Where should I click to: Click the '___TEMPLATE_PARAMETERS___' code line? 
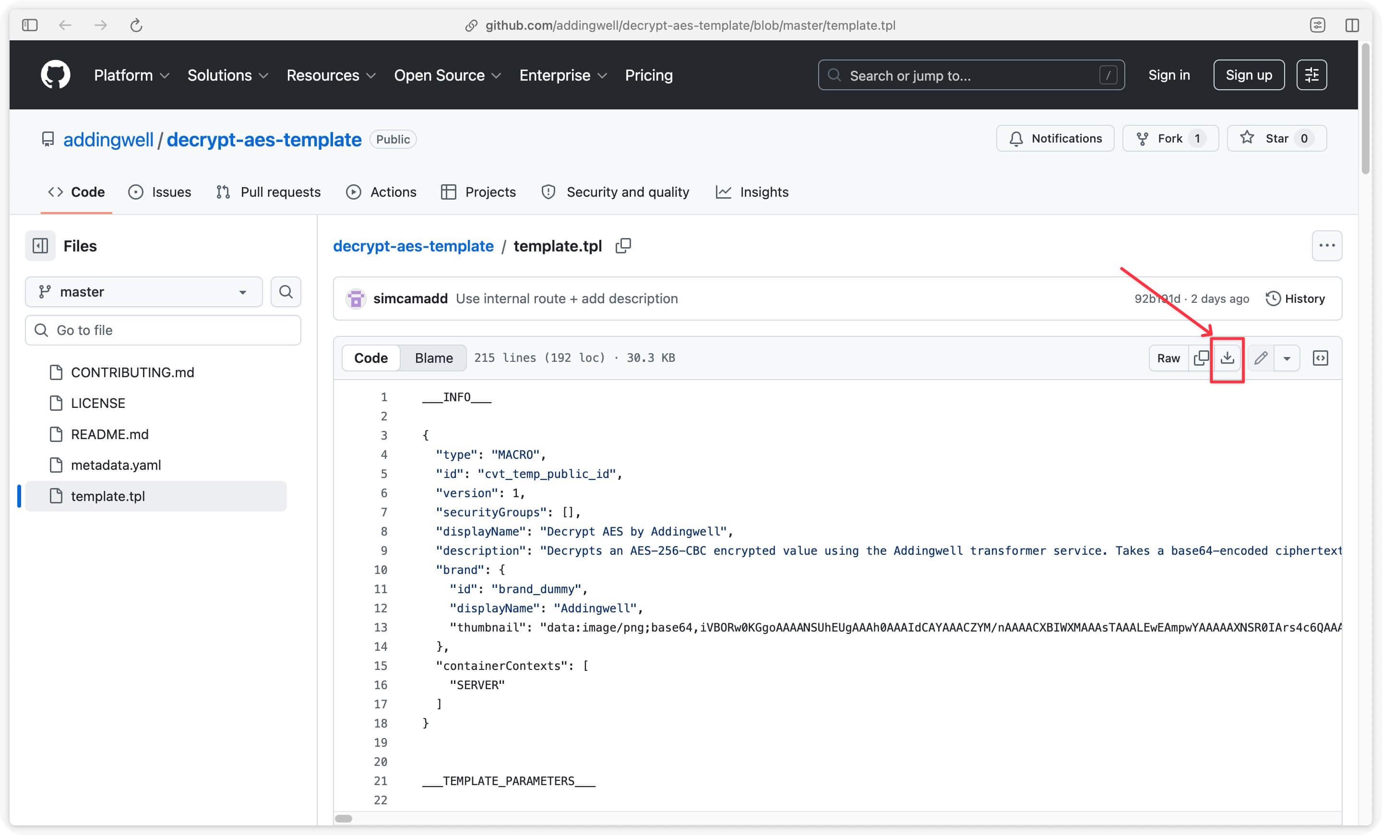(x=509, y=781)
